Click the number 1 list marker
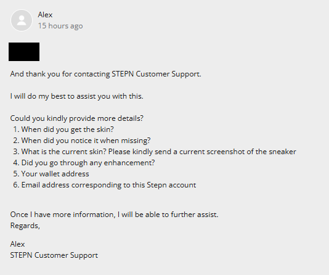This screenshot has height=275, width=329. pyautogui.click(x=16, y=129)
